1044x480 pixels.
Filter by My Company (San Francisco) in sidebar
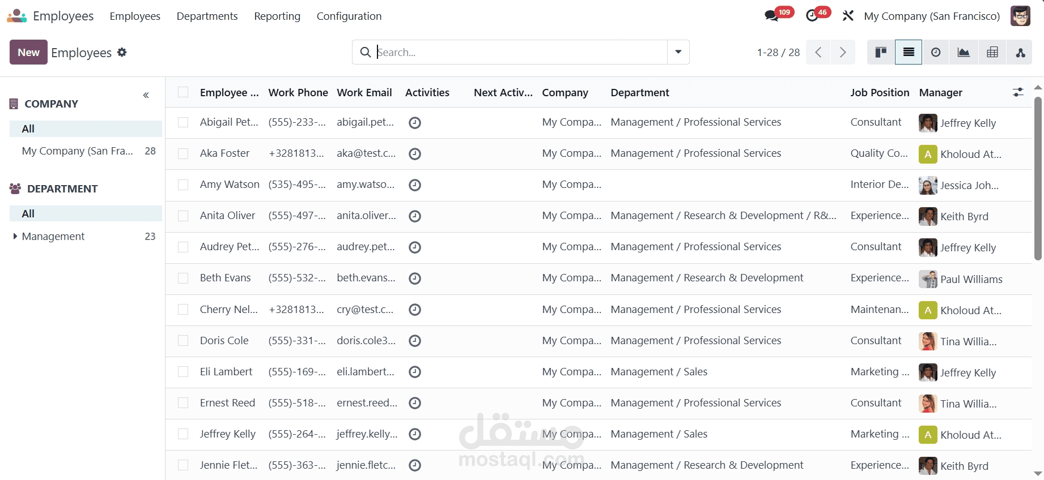(x=86, y=151)
